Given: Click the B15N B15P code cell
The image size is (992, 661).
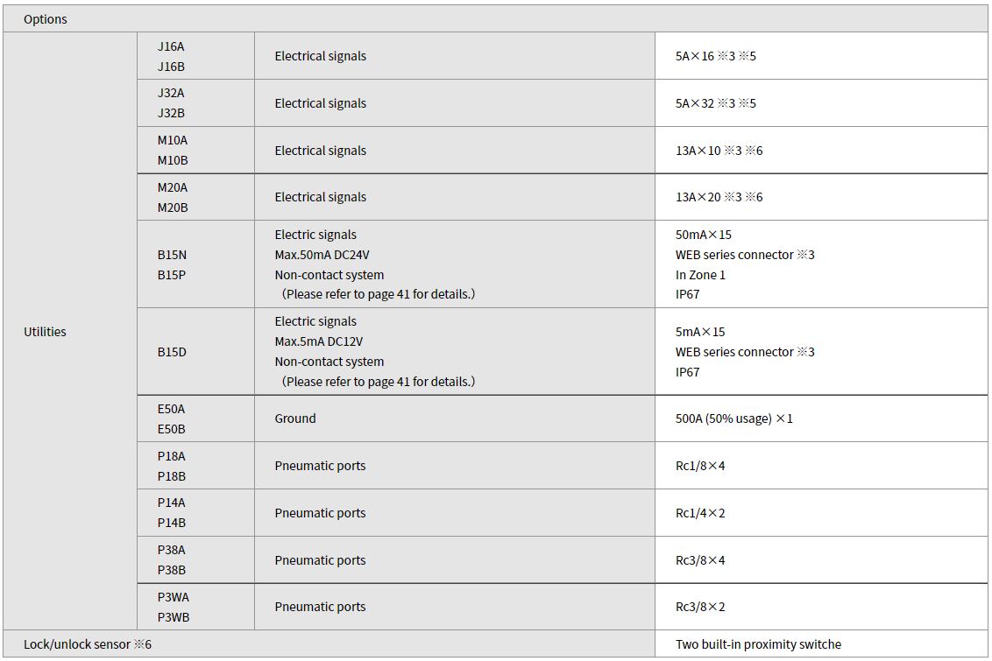Looking at the screenshot, I should point(196,264).
